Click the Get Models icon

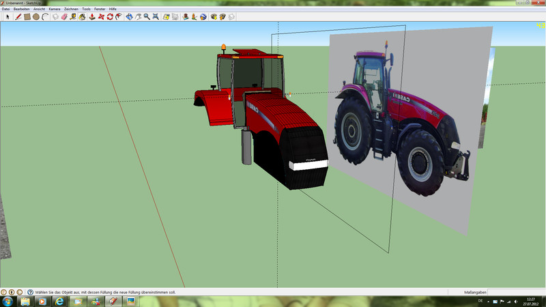click(x=214, y=16)
